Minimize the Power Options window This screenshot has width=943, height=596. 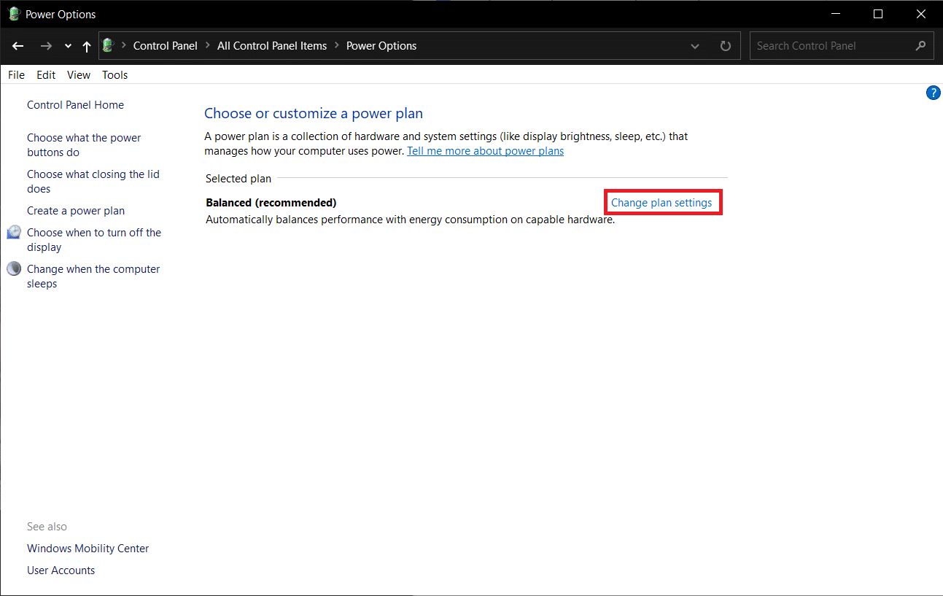pyautogui.click(x=836, y=14)
